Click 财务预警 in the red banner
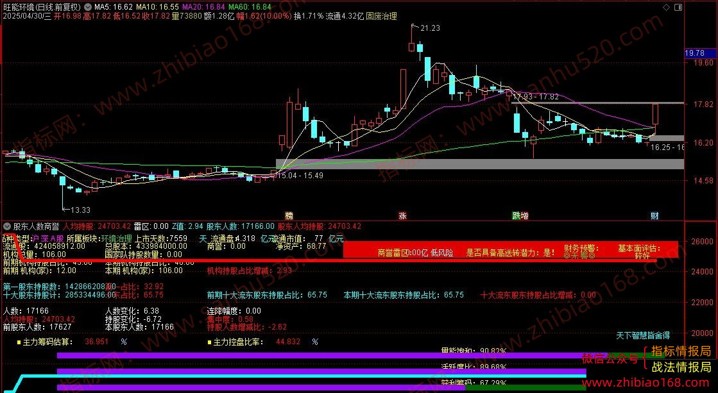718x393 pixels. 581,248
